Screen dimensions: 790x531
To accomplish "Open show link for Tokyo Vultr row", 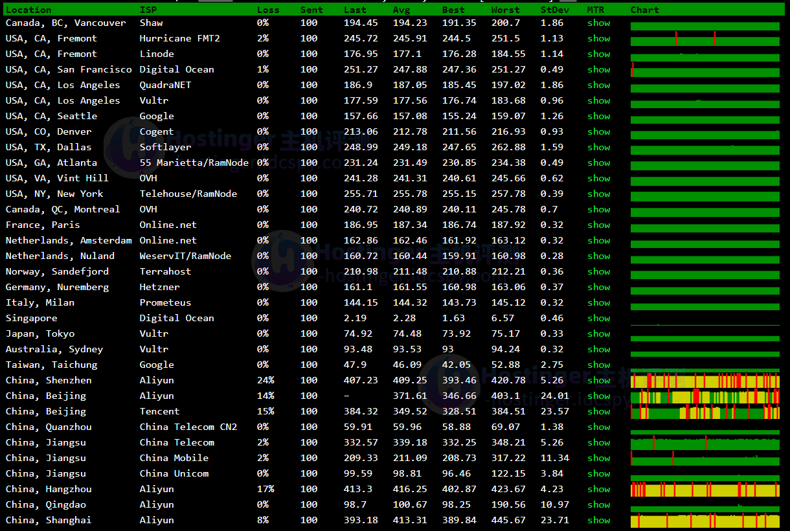I will click(x=598, y=333).
